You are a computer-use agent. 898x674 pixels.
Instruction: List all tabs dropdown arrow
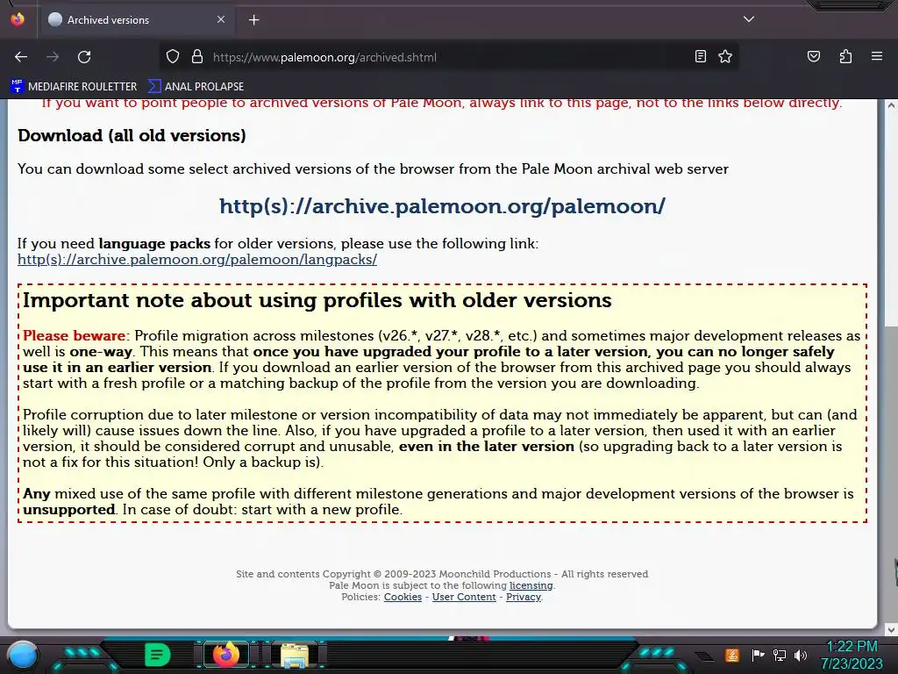tap(749, 19)
